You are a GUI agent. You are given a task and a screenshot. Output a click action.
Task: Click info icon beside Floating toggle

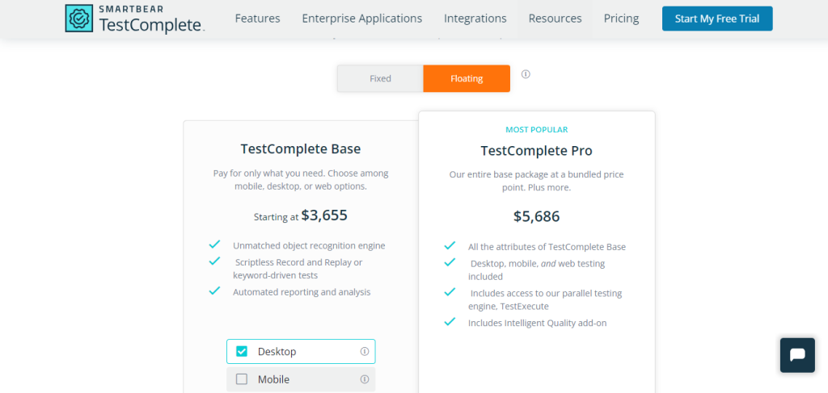(x=526, y=74)
